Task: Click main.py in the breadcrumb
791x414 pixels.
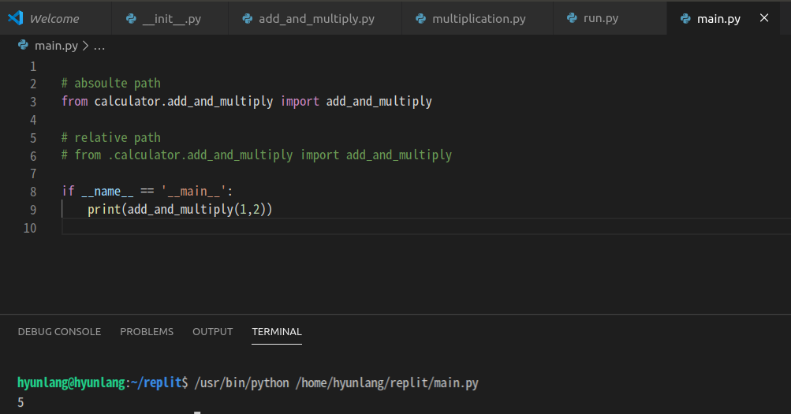Action: click(57, 46)
